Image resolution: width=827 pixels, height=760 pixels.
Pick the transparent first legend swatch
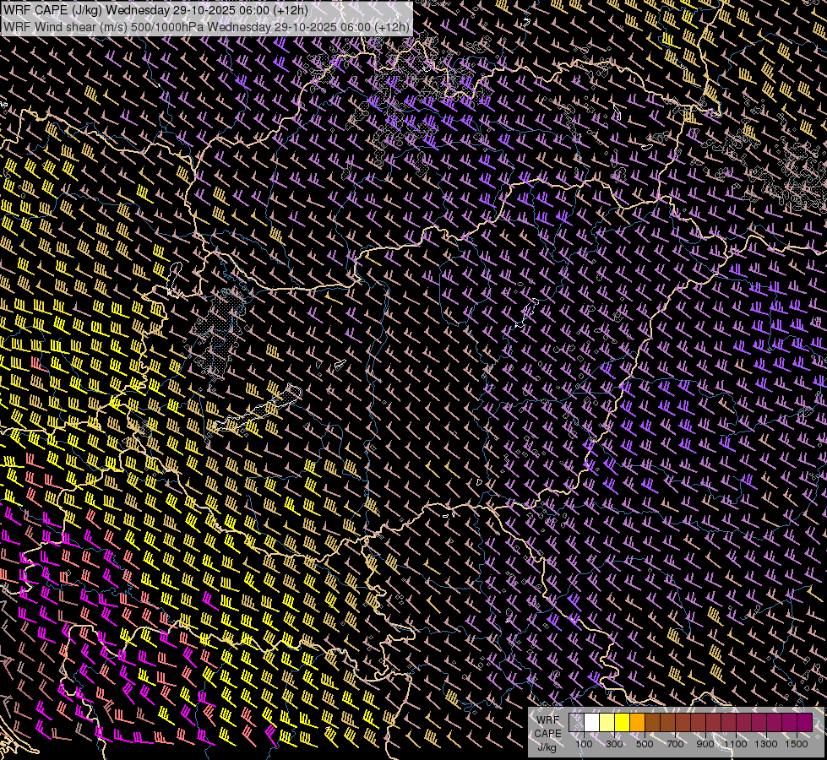[576, 722]
